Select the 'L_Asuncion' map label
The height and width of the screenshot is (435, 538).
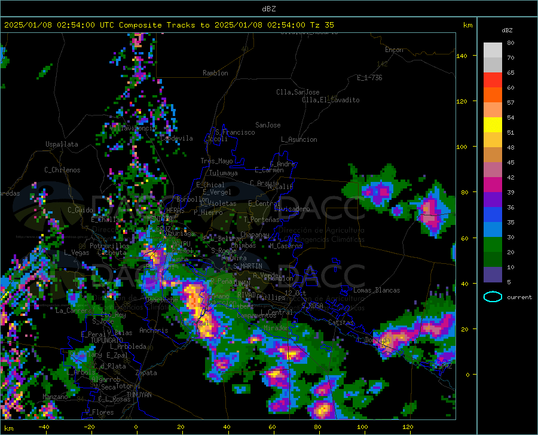(x=299, y=139)
